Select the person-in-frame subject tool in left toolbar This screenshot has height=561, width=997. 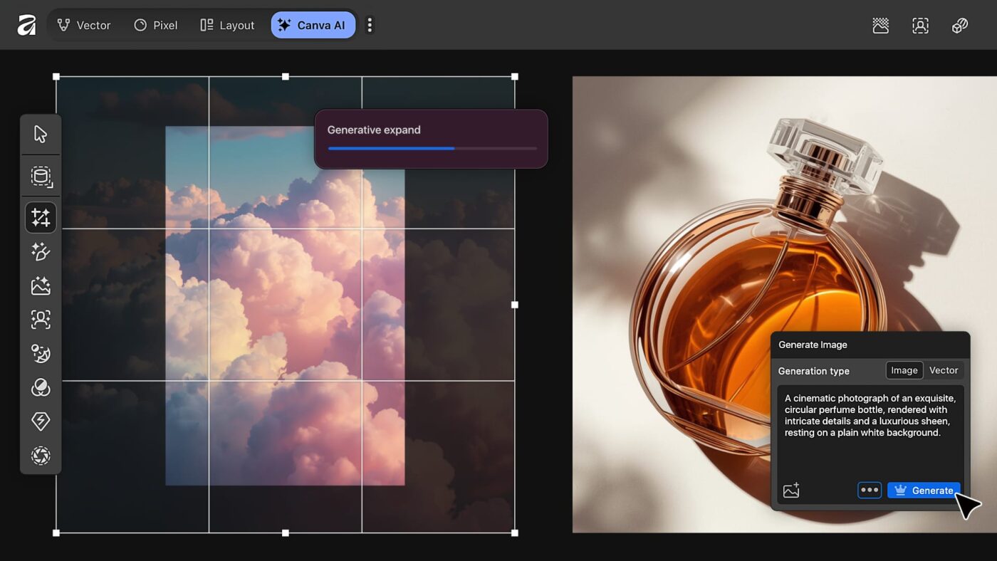pos(41,320)
